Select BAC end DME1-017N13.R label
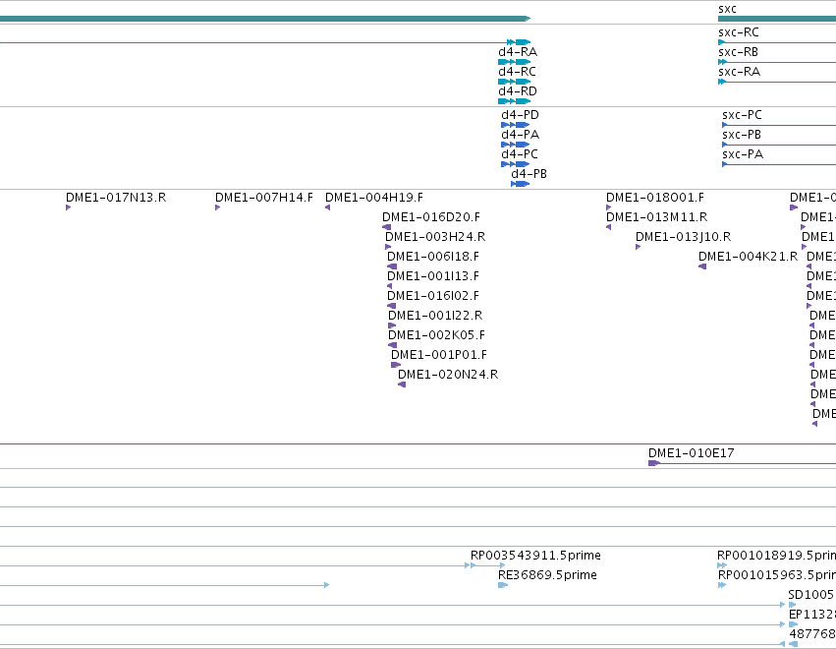The image size is (836, 649). pyautogui.click(x=116, y=198)
